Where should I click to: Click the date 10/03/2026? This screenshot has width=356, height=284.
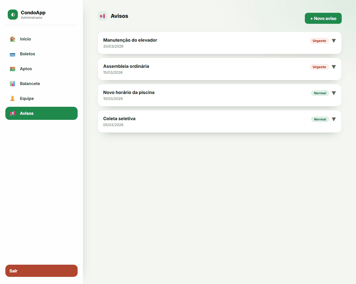(113, 98)
